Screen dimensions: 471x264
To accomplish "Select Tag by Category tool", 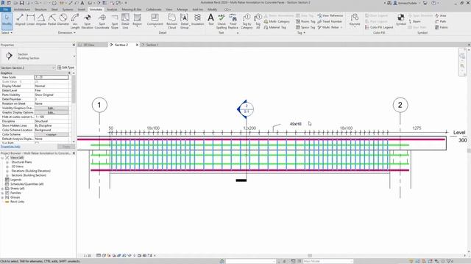I will point(247,21).
